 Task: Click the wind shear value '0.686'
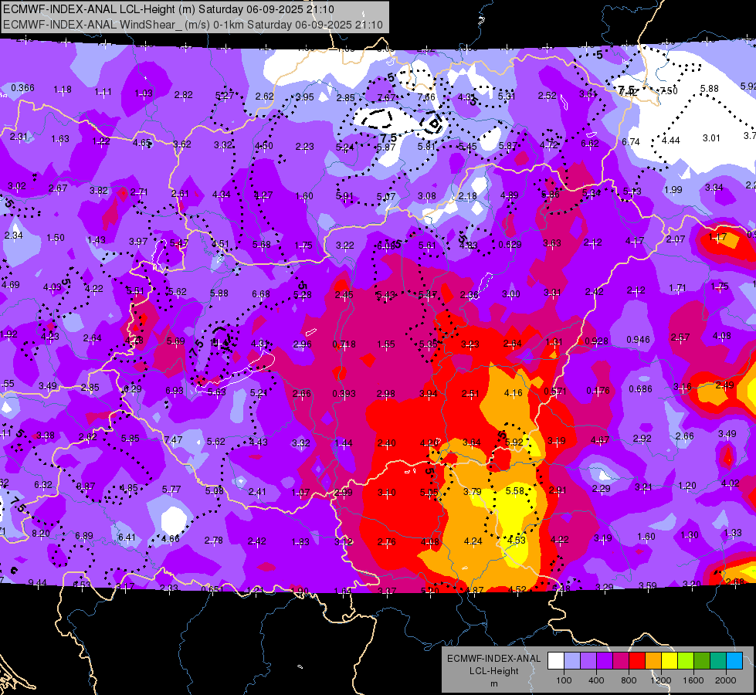[x=640, y=388]
